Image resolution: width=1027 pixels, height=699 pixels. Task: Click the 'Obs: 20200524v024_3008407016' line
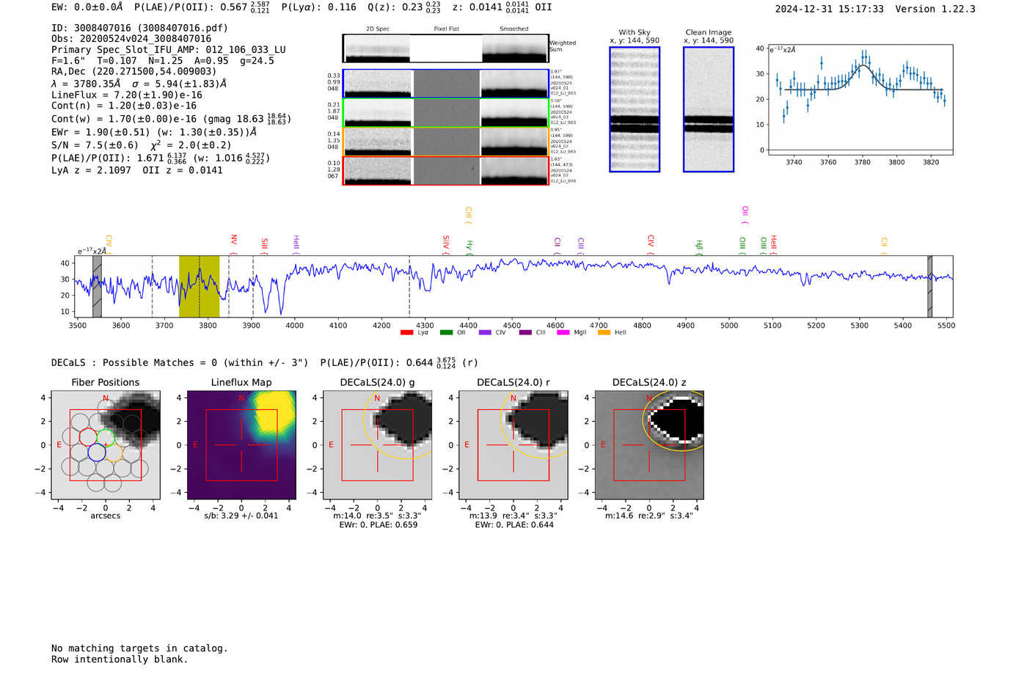click(131, 39)
